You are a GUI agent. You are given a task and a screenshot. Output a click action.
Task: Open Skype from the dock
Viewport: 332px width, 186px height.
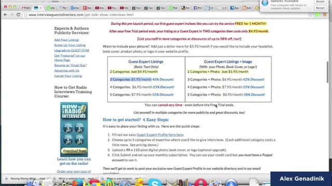coord(155,182)
